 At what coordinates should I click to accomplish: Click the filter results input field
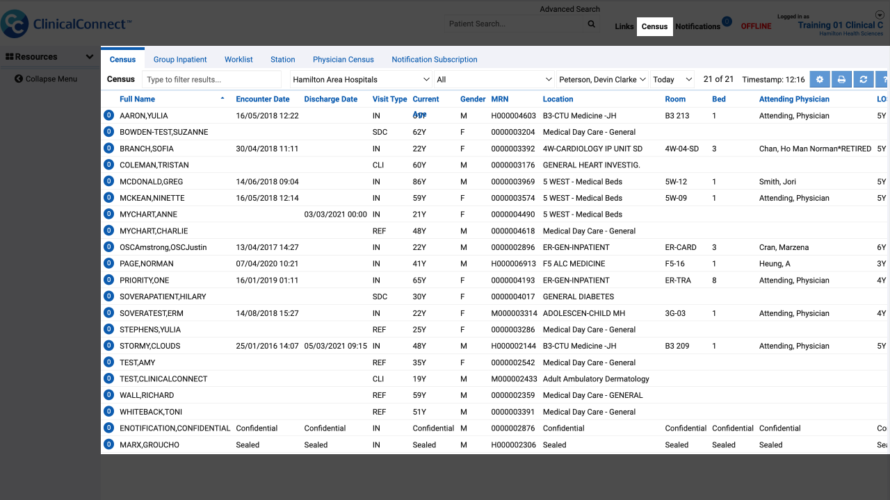pos(211,79)
